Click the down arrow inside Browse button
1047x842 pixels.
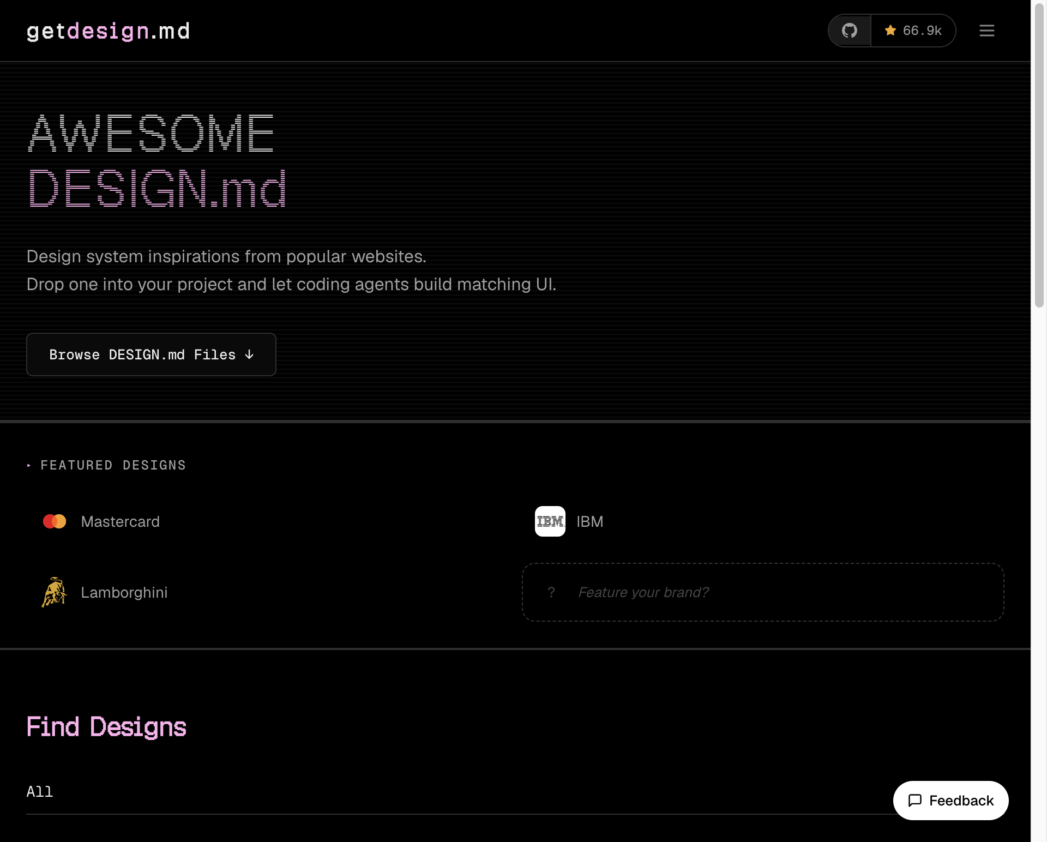(250, 354)
